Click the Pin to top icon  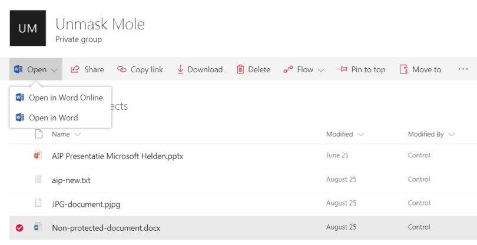click(343, 69)
